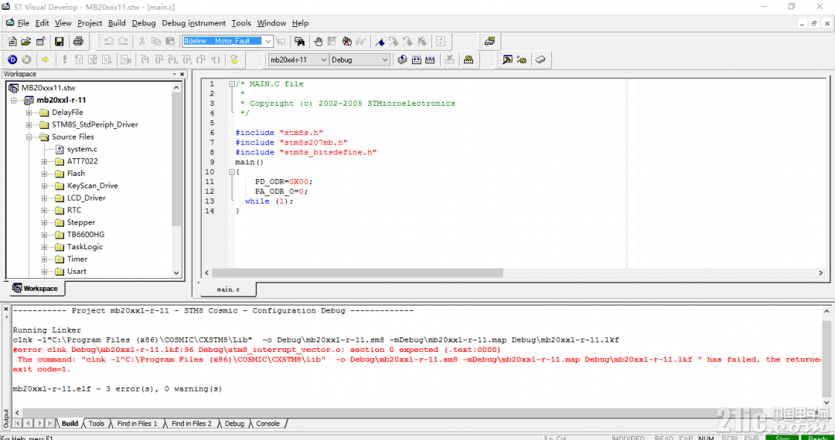Switch to the Find in Files 2 tab
The image size is (835, 440).
[x=192, y=424]
